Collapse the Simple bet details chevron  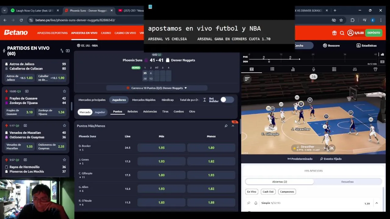[x=377, y=203]
